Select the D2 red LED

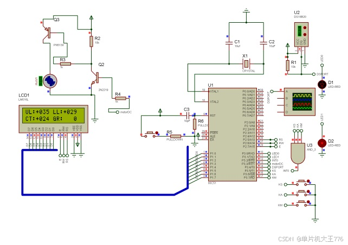[x=322, y=143]
